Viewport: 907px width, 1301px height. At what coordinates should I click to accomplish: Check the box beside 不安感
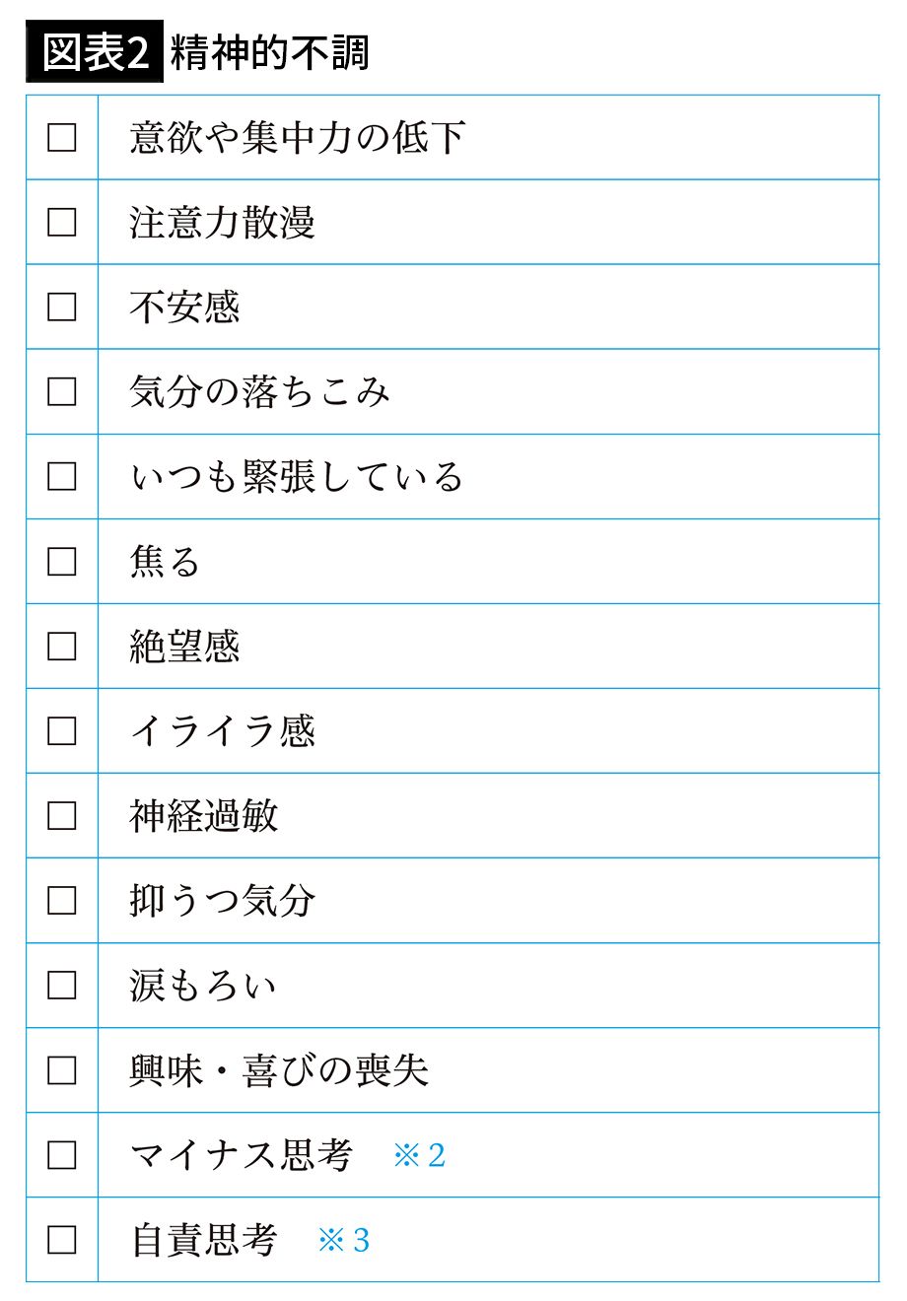point(62,308)
